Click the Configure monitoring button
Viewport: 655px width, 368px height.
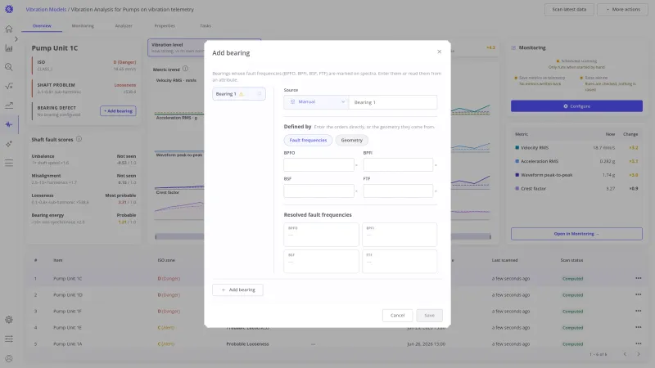tap(576, 106)
